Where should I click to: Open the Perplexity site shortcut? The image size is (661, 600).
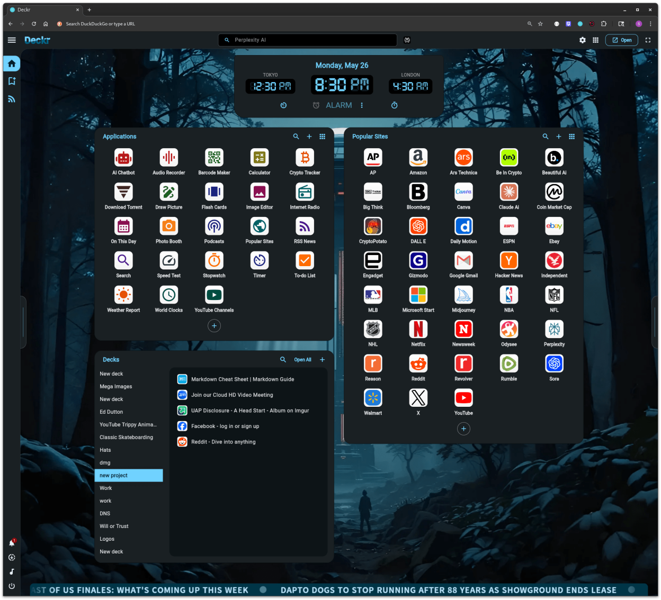tap(554, 330)
